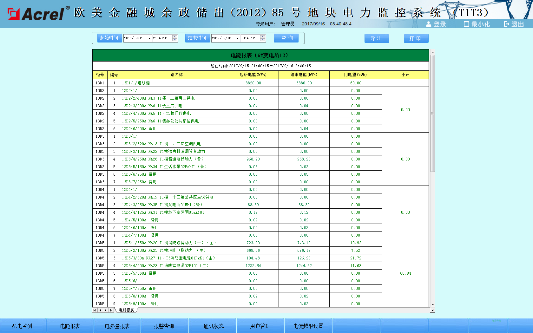
Task: Click the start time up spinner arrow
Action: (x=175, y=36)
